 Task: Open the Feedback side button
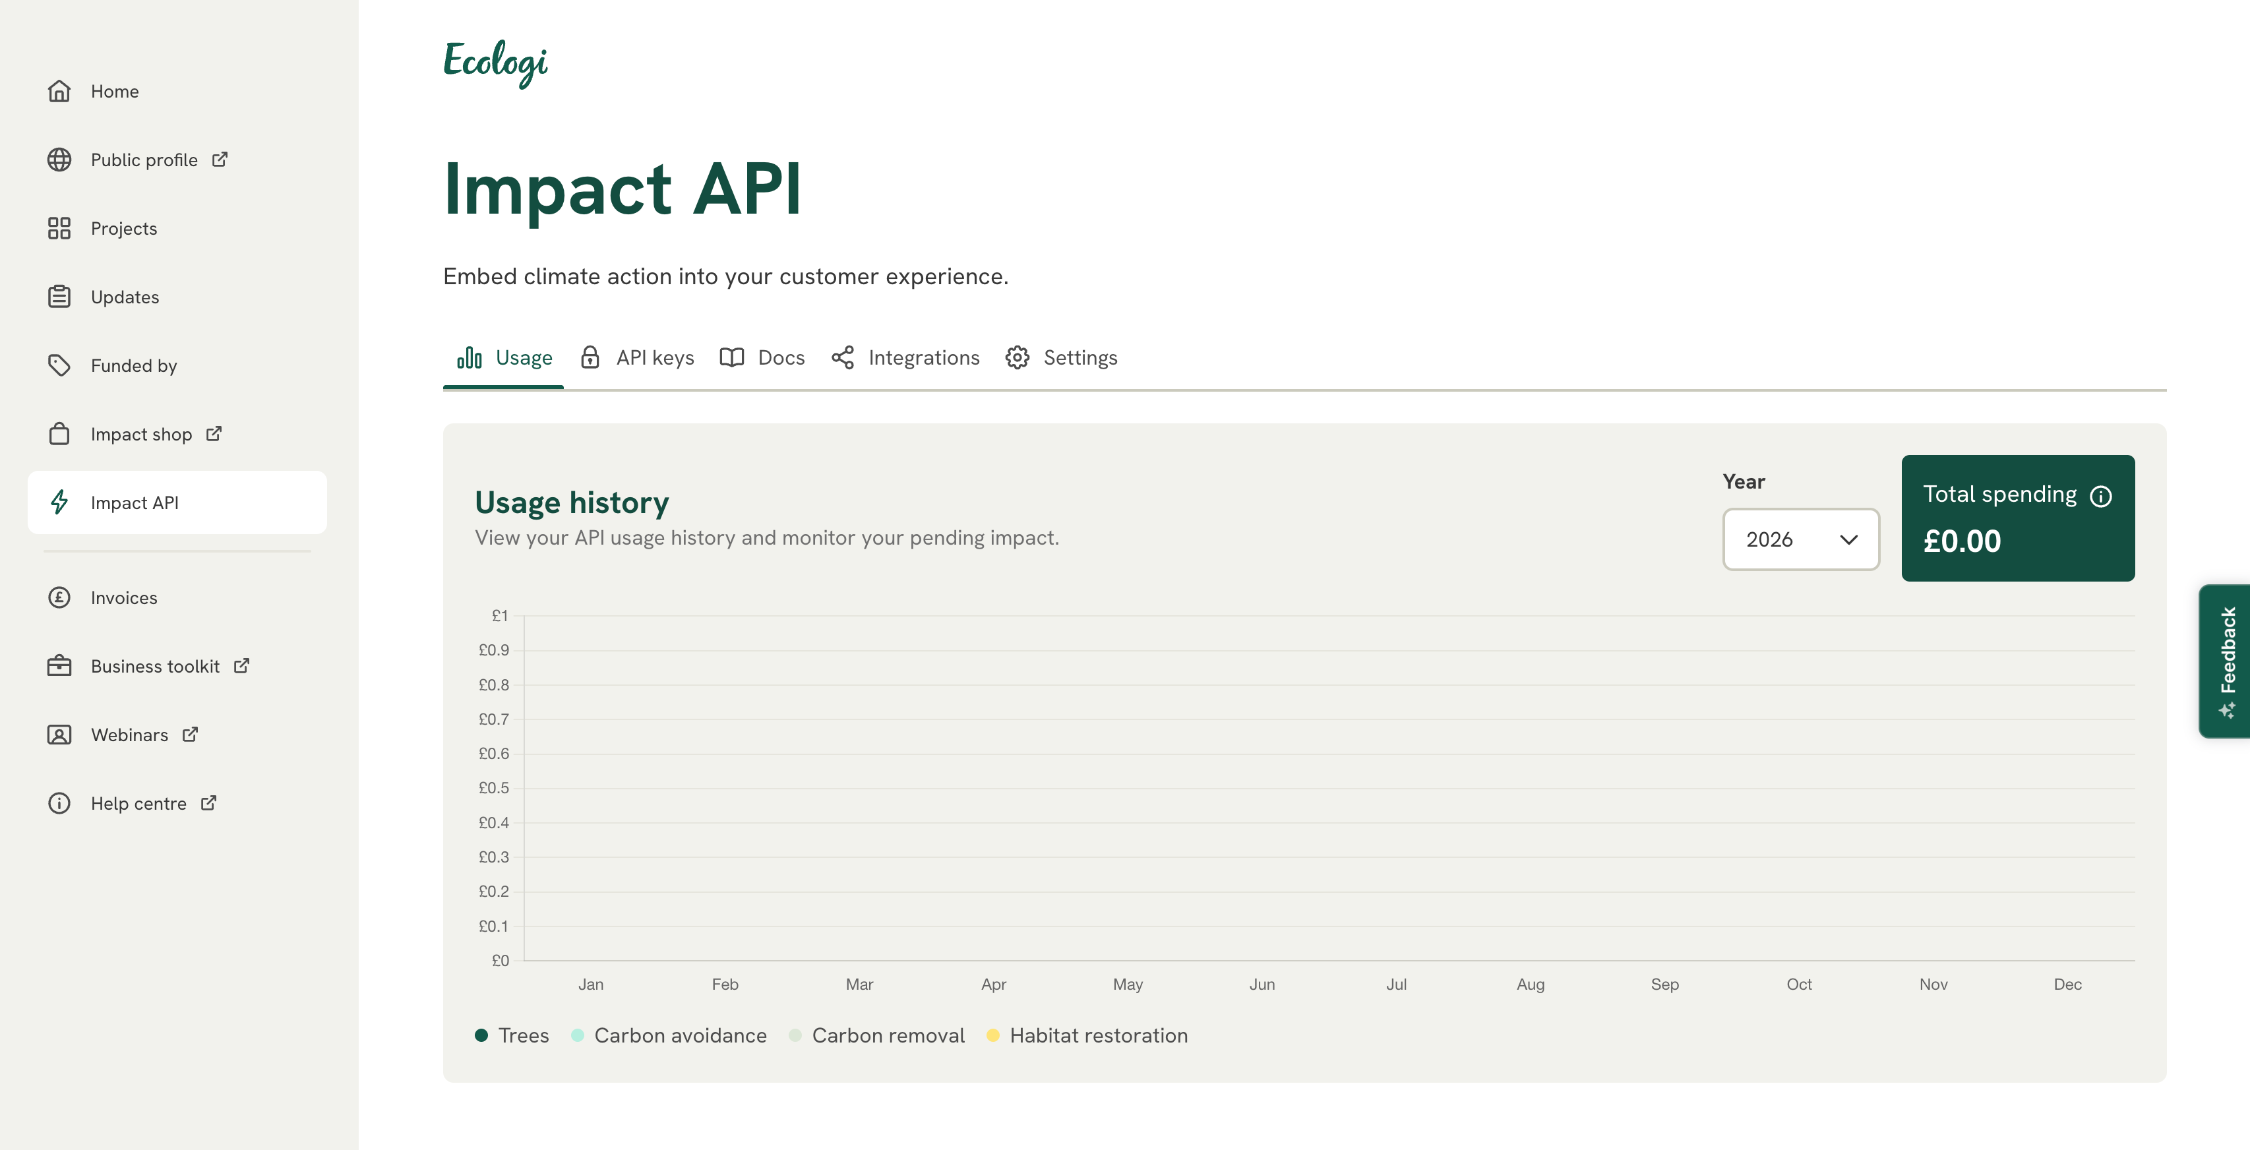tap(2226, 661)
